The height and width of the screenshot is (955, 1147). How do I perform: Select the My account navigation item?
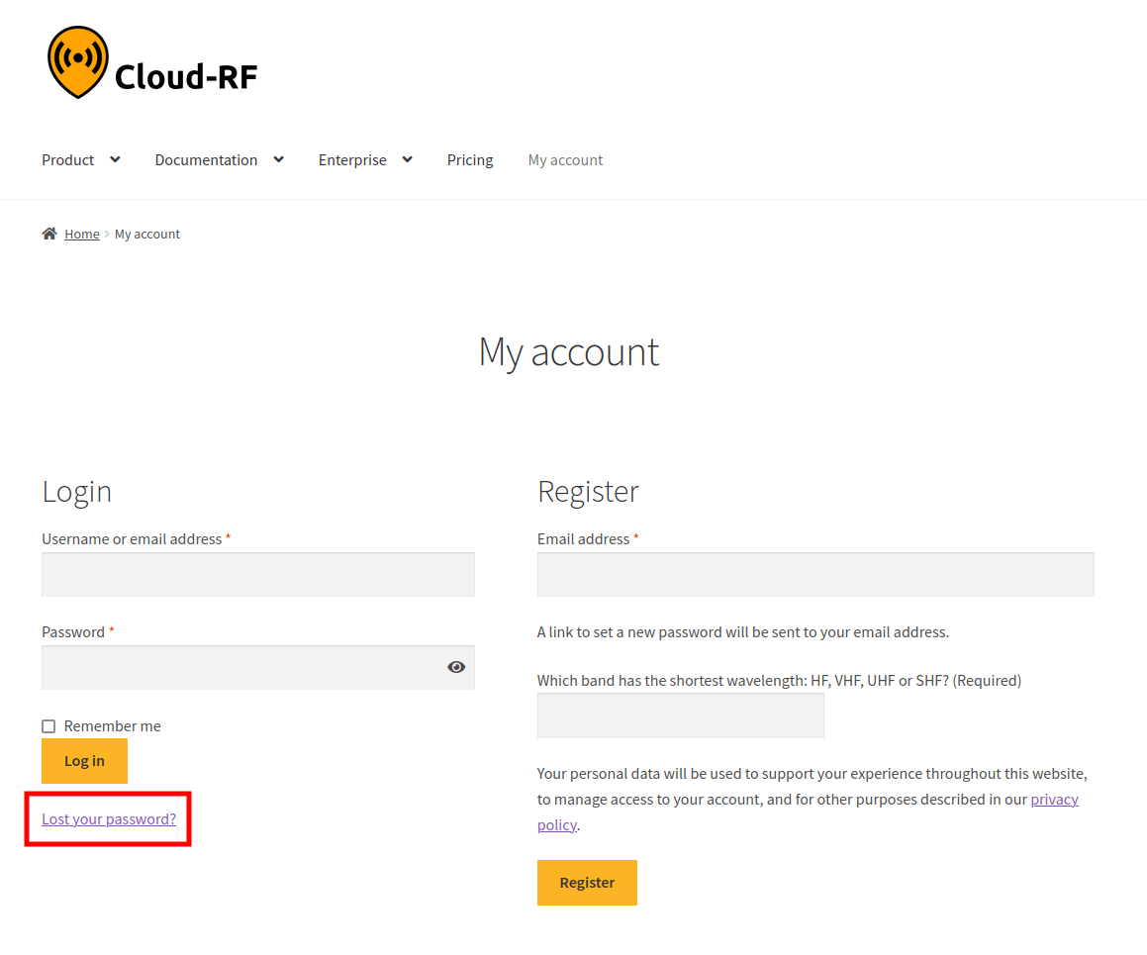565,159
